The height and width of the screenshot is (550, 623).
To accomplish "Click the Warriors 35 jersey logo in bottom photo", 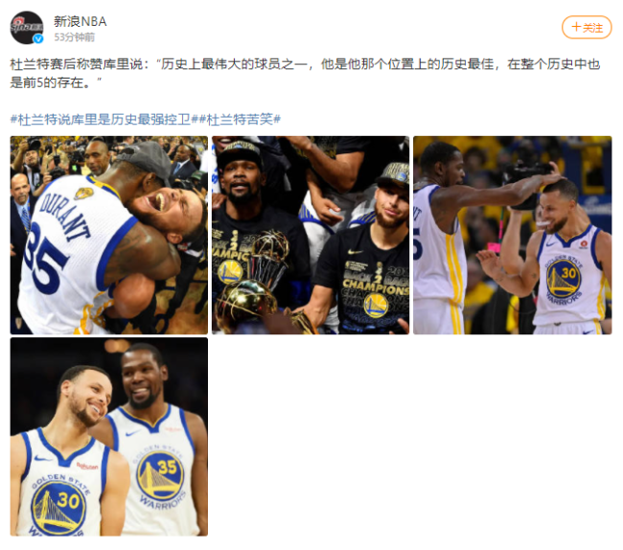I will 160,475.
